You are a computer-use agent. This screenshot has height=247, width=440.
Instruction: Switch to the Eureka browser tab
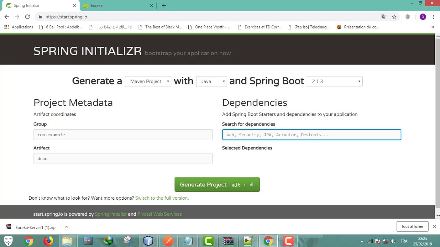pos(117,5)
